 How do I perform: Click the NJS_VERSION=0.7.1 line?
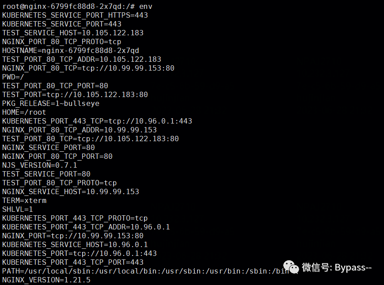click(x=40, y=165)
